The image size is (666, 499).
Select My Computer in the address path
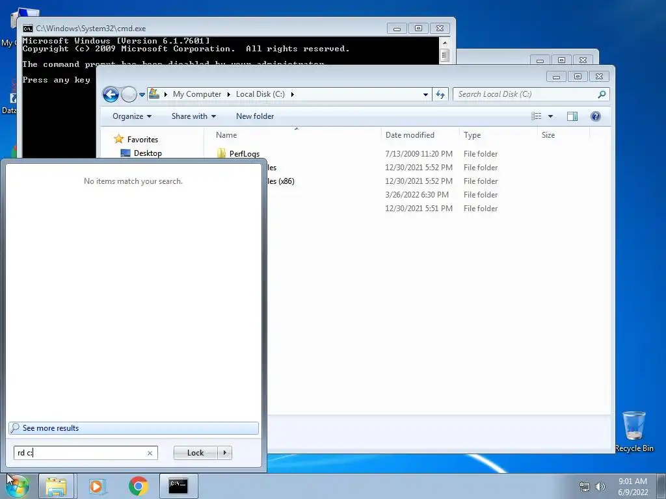click(x=196, y=94)
